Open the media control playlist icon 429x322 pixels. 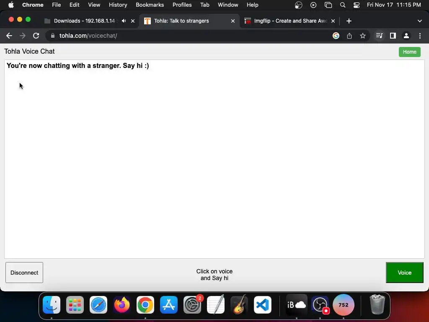click(379, 36)
